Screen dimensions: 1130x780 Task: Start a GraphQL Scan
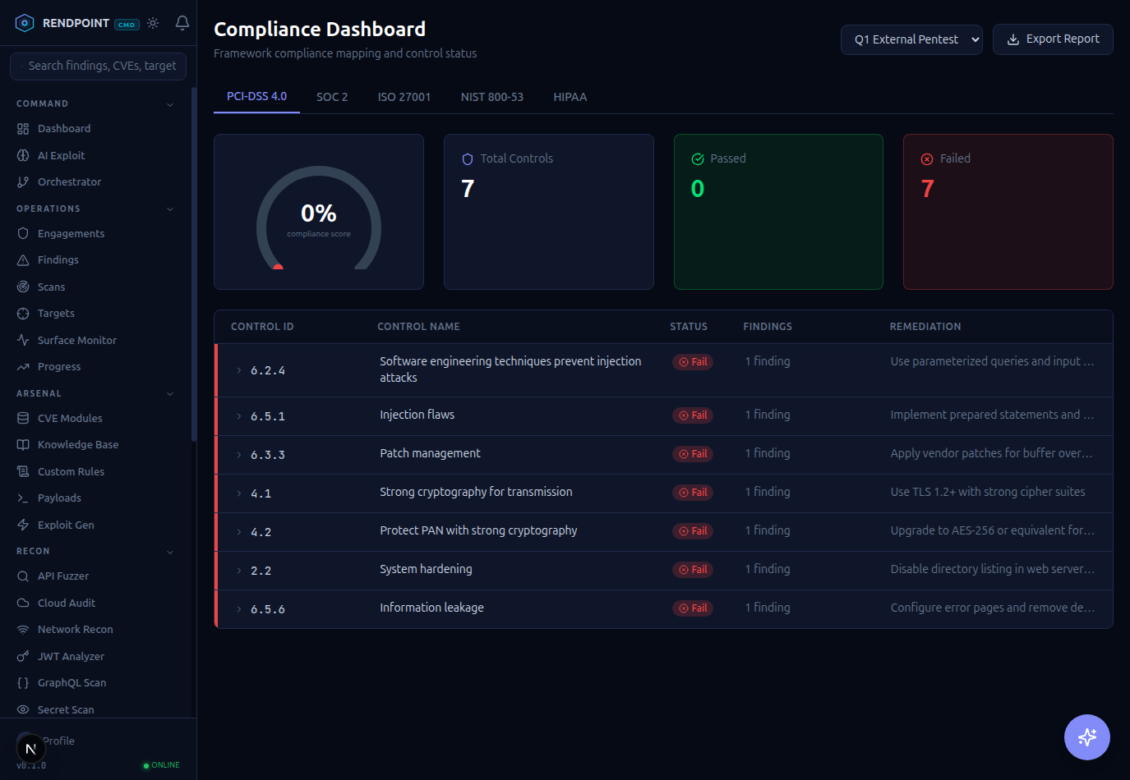pos(71,682)
